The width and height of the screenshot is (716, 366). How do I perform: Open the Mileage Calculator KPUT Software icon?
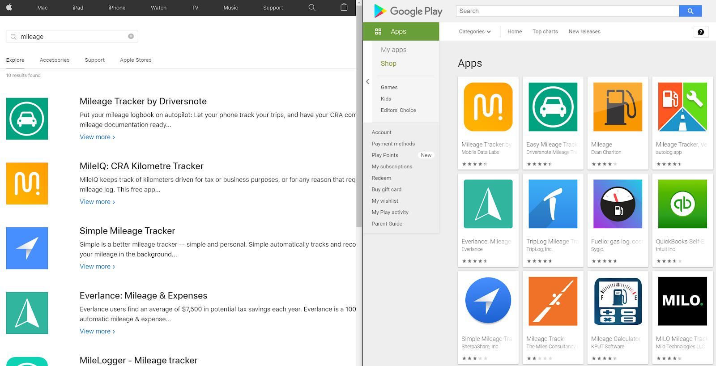point(618,301)
